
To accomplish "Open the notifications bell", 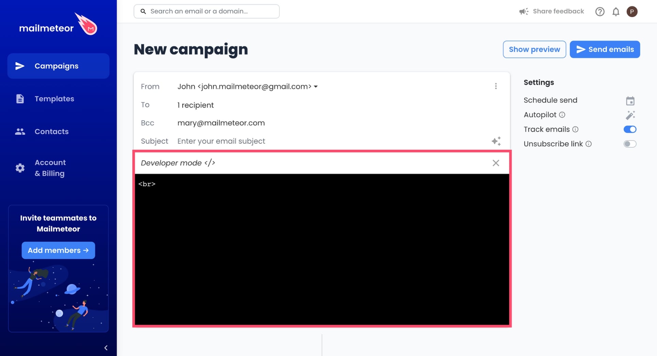I will 616,12.
